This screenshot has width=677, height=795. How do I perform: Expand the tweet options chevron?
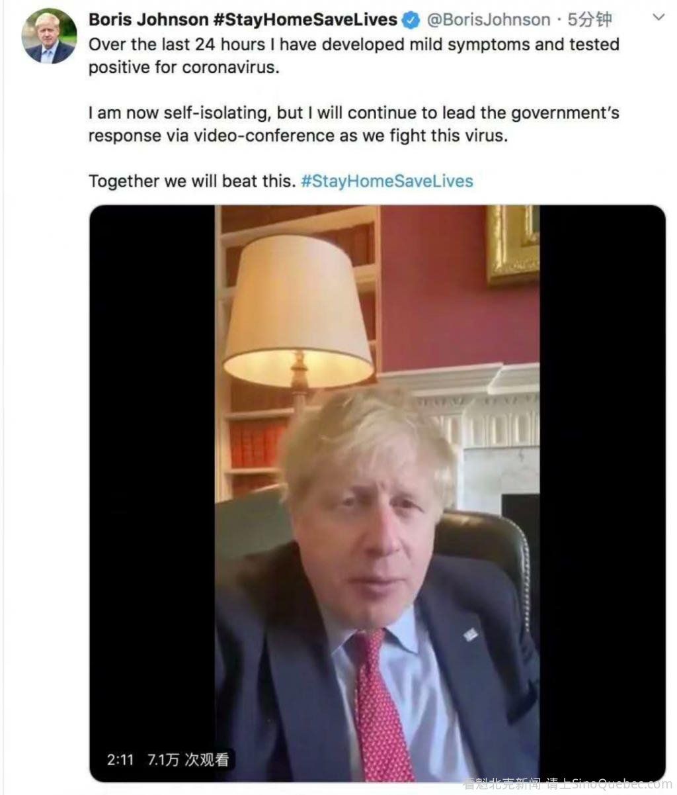coord(658,18)
